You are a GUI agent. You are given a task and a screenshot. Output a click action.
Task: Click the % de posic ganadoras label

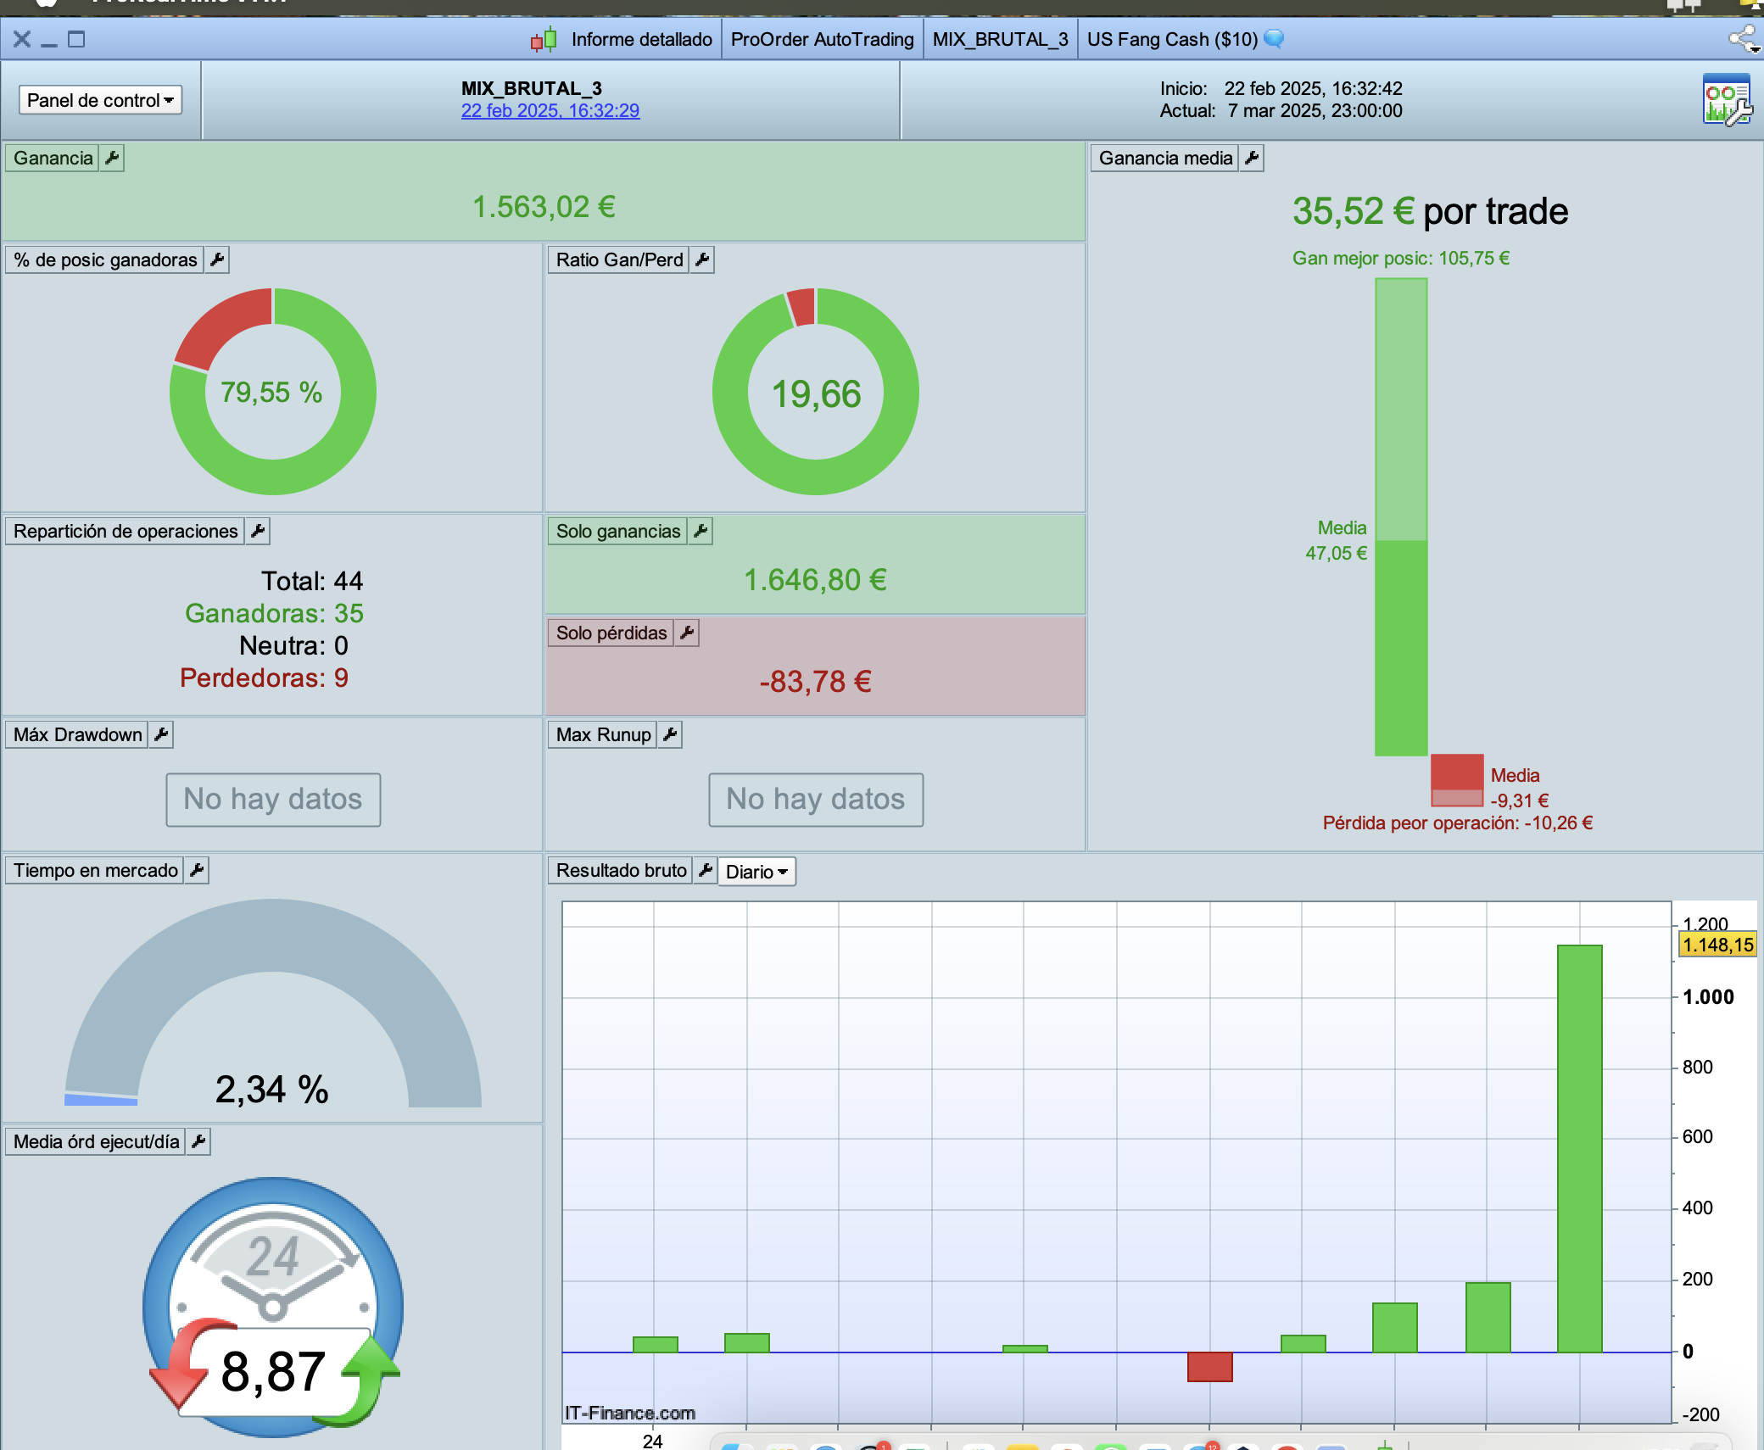pyautogui.click(x=105, y=259)
